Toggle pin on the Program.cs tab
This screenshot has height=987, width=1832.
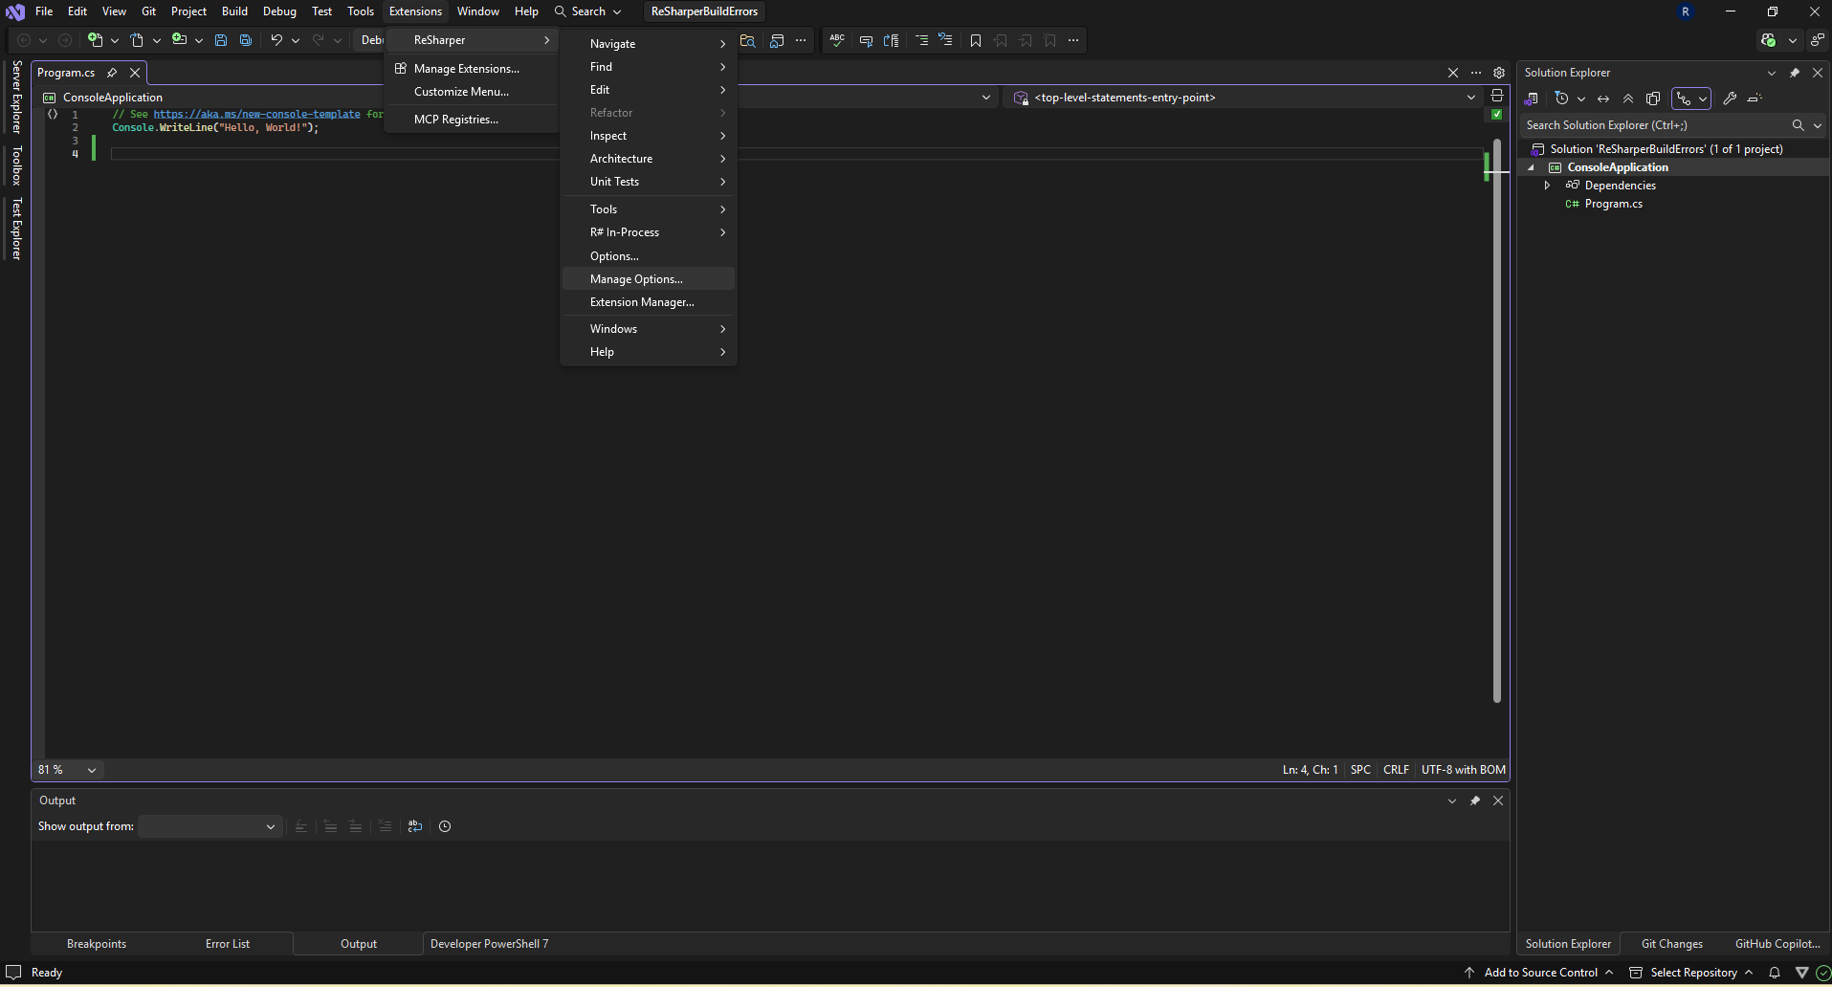[112, 73]
